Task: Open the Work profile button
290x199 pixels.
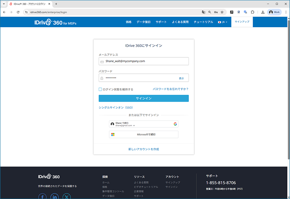Action: coord(274,12)
